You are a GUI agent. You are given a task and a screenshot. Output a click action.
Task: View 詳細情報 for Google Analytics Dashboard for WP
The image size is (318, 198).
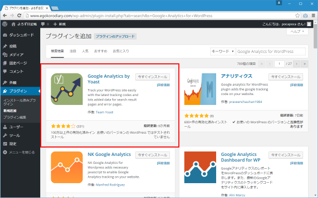[x=297, y=163]
